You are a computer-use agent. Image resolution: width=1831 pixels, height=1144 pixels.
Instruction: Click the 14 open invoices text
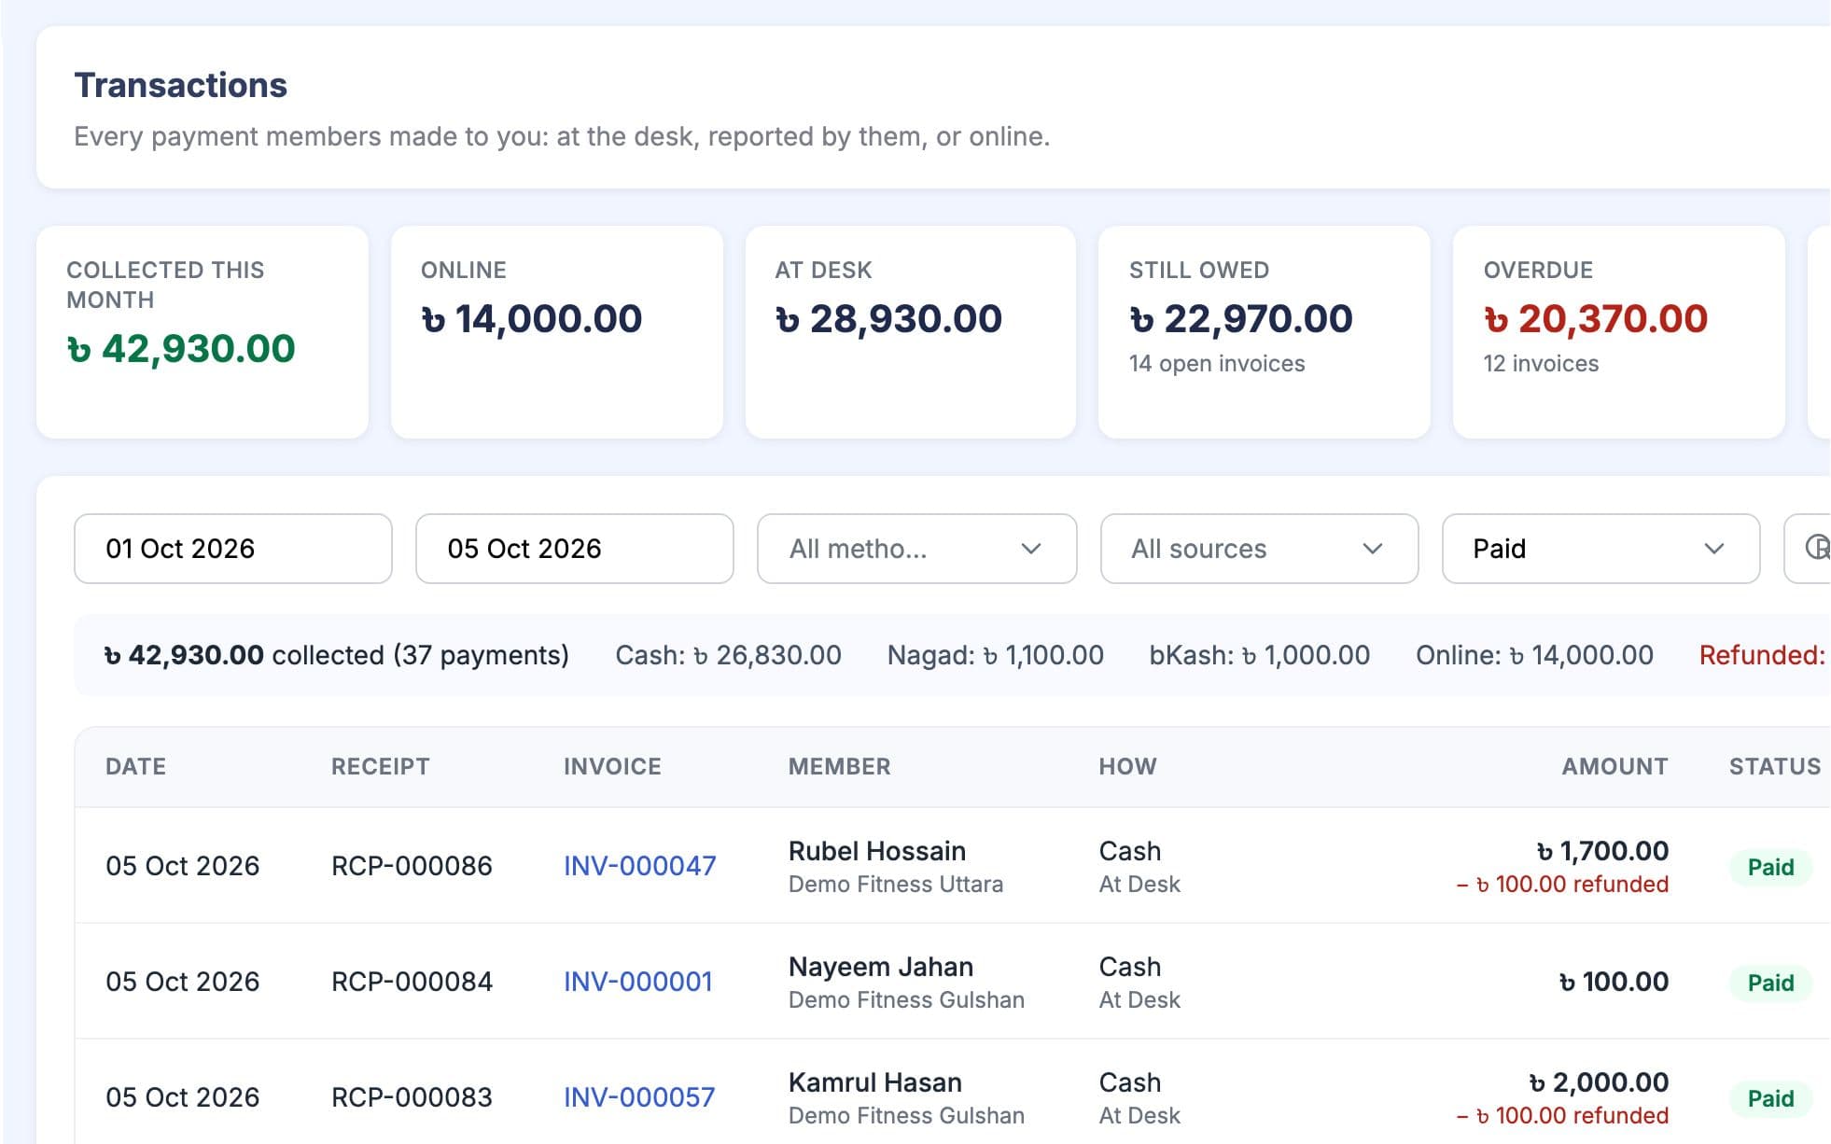pos(1217,364)
